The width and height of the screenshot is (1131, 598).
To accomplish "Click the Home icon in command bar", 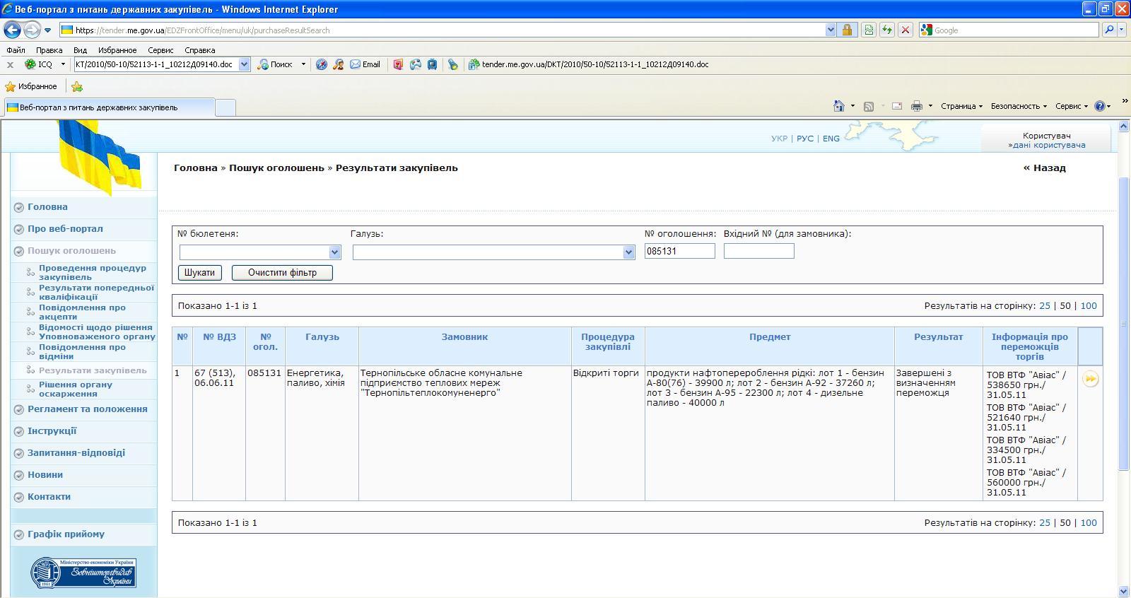I will point(838,106).
